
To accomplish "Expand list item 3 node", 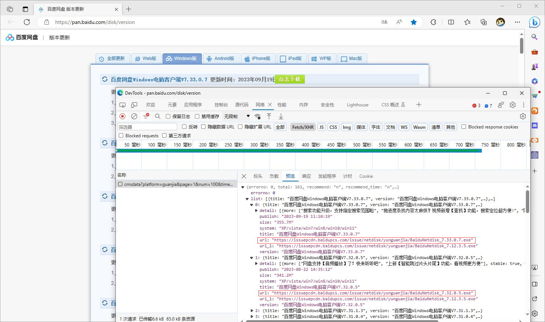I will [252, 316].
